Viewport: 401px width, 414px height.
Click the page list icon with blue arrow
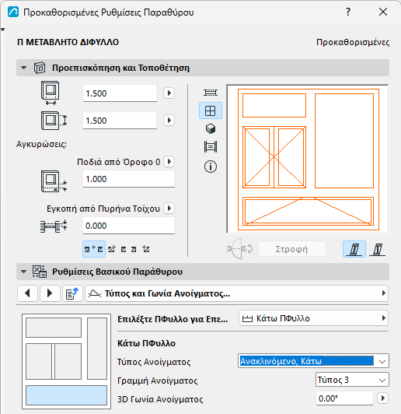[72, 293]
